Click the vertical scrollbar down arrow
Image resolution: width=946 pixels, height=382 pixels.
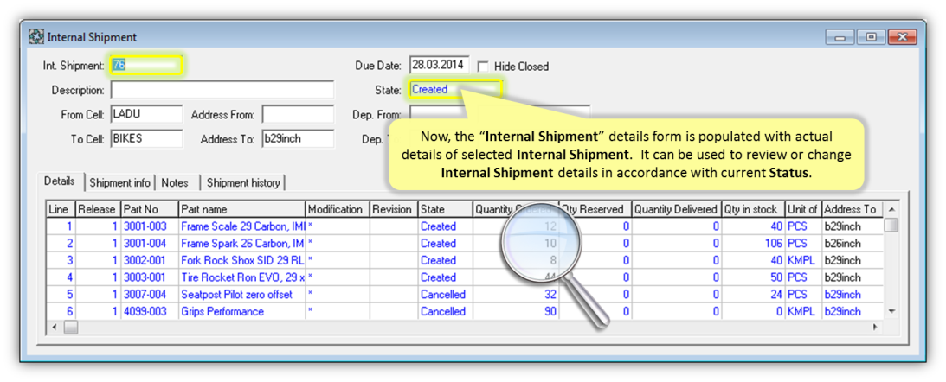coord(891,311)
